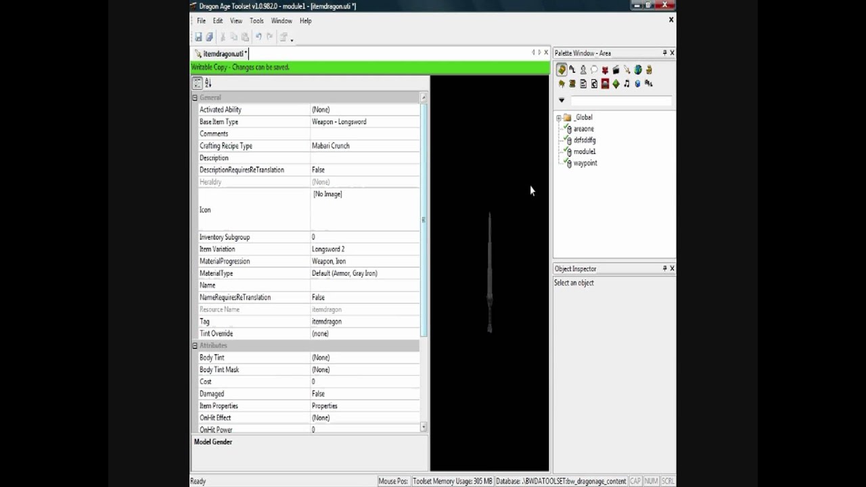Click the Name property value field
Image resolution: width=866 pixels, height=487 pixels.
[365, 285]
